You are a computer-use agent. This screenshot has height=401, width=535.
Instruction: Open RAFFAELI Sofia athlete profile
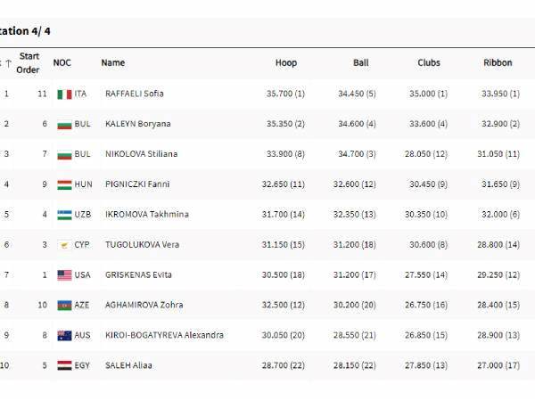coord(134,94)
